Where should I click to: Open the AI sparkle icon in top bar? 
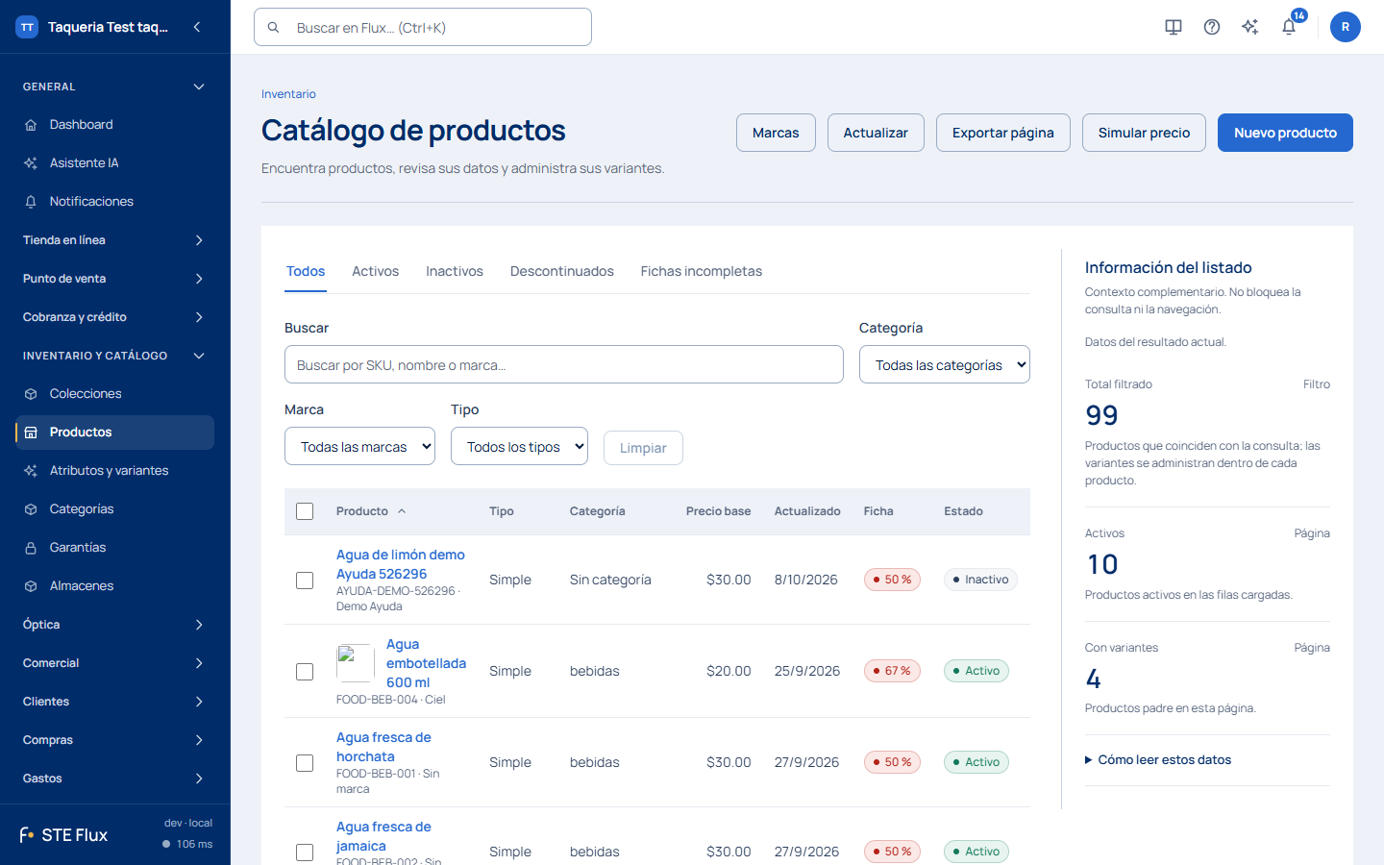pyautogui.click(x=1250, y=27)
